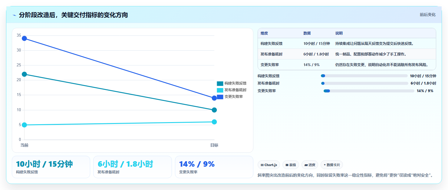Click the 发布准备耗时 data point at 目标
Viewport: 448px width, 190px height.
coord(214,122)
